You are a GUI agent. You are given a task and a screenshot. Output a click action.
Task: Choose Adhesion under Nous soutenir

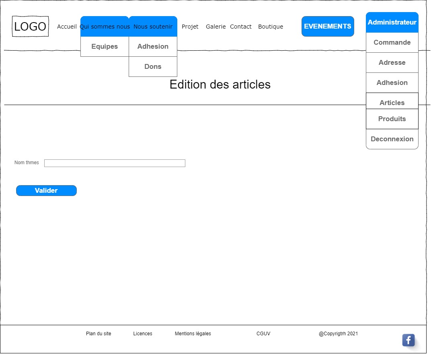tap(153, 47)
